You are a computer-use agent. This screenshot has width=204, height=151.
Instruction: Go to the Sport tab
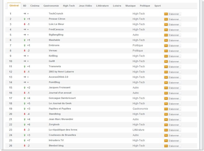coord(158,6)
